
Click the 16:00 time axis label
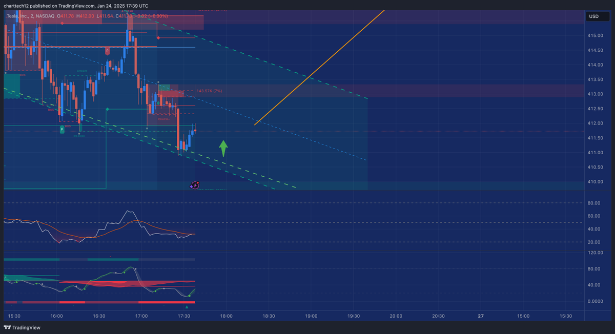coord(56,316)
